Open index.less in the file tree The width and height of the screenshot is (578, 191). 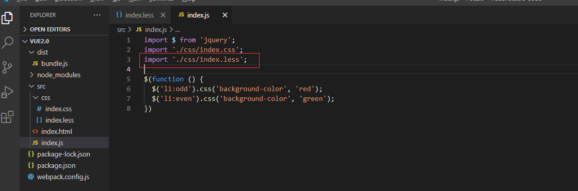64,120
